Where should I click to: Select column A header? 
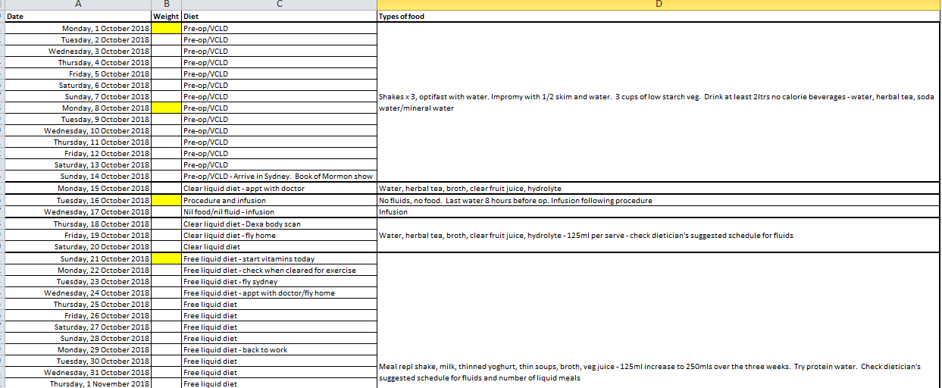pos(78,5)
